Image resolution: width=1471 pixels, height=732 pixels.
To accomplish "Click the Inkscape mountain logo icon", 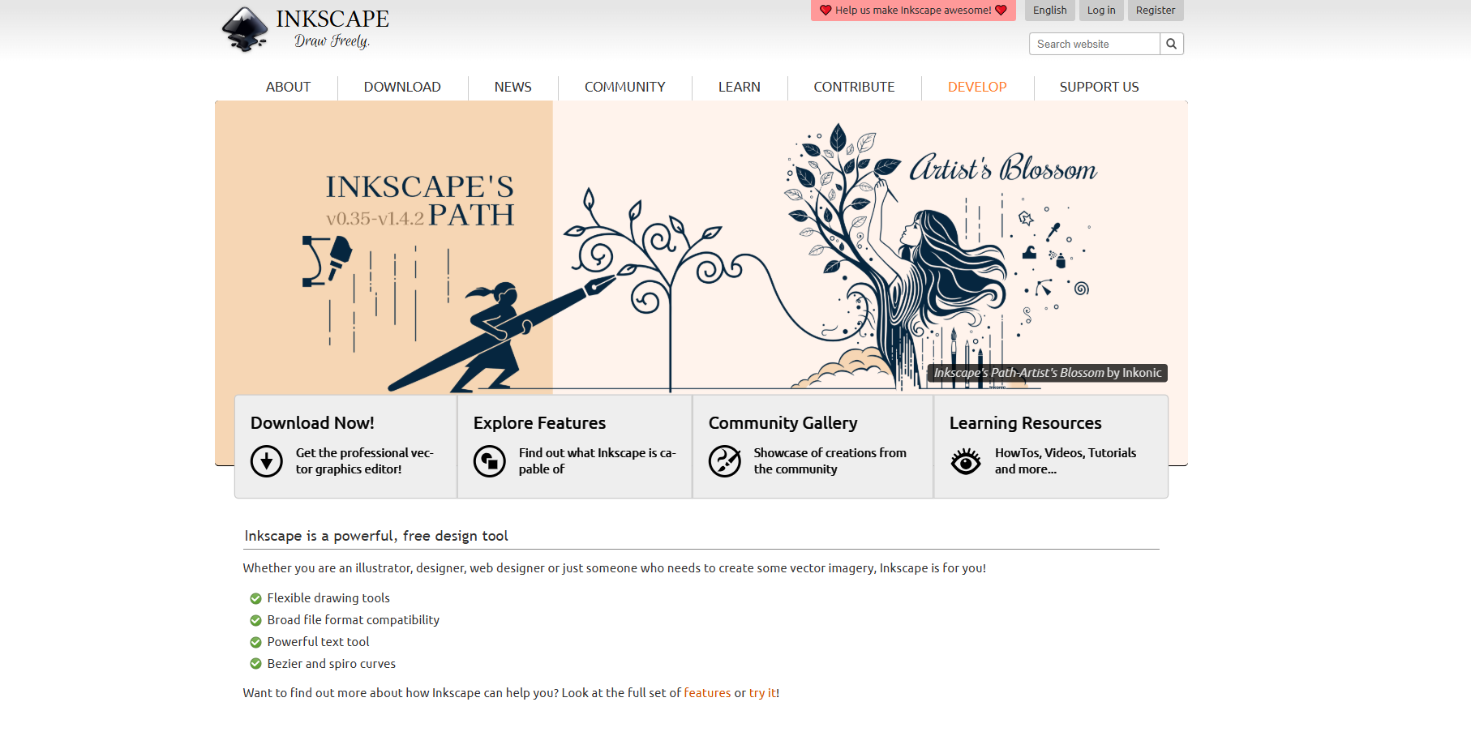I will click(x=244, y=29).
